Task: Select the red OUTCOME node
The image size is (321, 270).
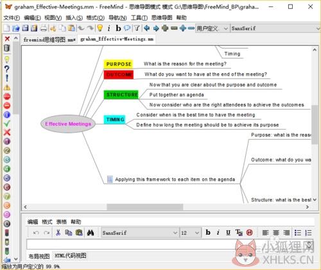Action: click(x=119, y=74)
